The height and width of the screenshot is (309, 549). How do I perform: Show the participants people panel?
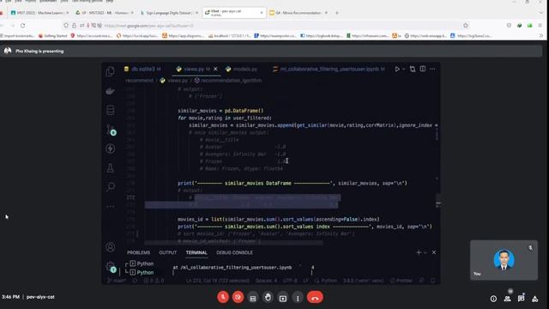coord(507,299)
